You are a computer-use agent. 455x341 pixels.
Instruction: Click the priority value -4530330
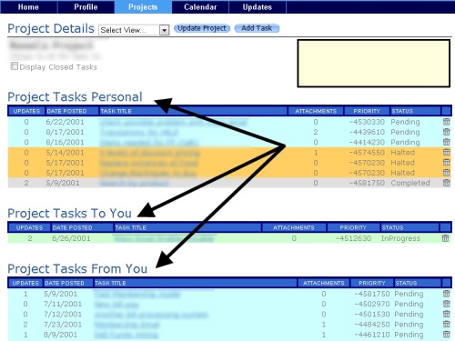click(x=367, y=122)
